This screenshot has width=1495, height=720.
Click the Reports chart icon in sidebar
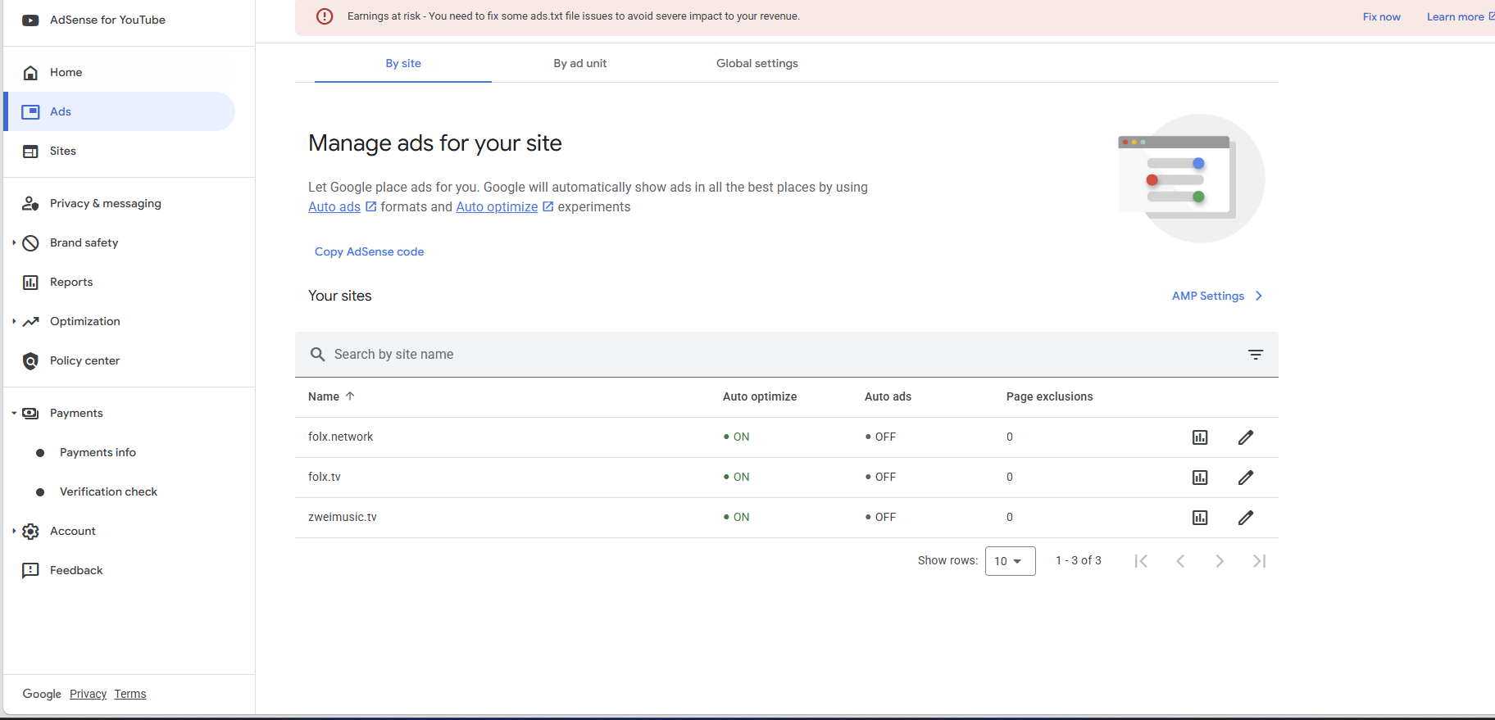30,283
